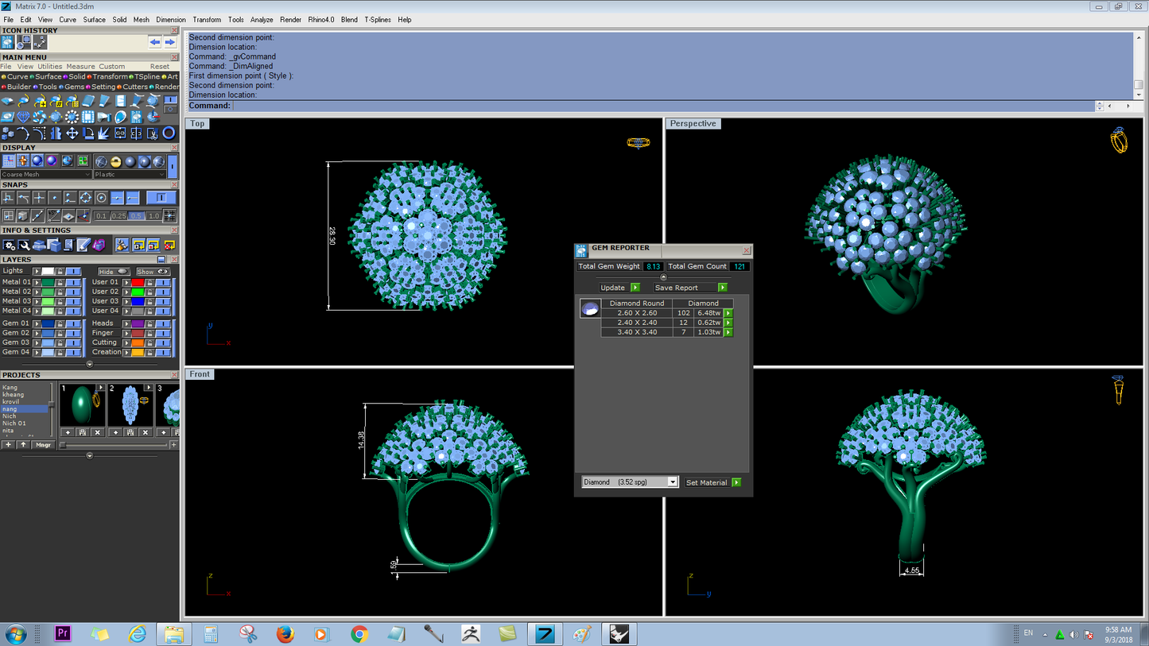The height and width of the screenshot is (646, 1149).
Task: Click the Command input field
Action: [x=662, y=106]
